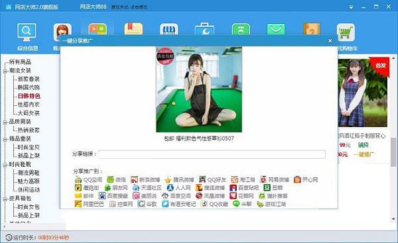Select 潮流男鞋 category

click(x=29, y=173)
